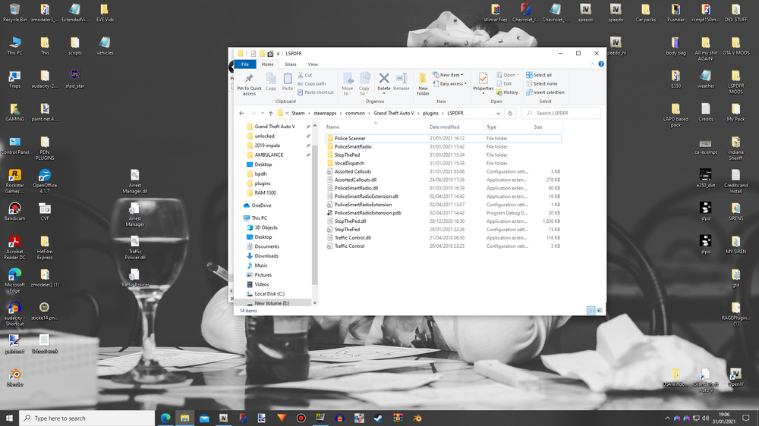The width and height of the screenshot is (759, 426).
Task: Click Select all in the ribbon
Action: tap(542, 75)
